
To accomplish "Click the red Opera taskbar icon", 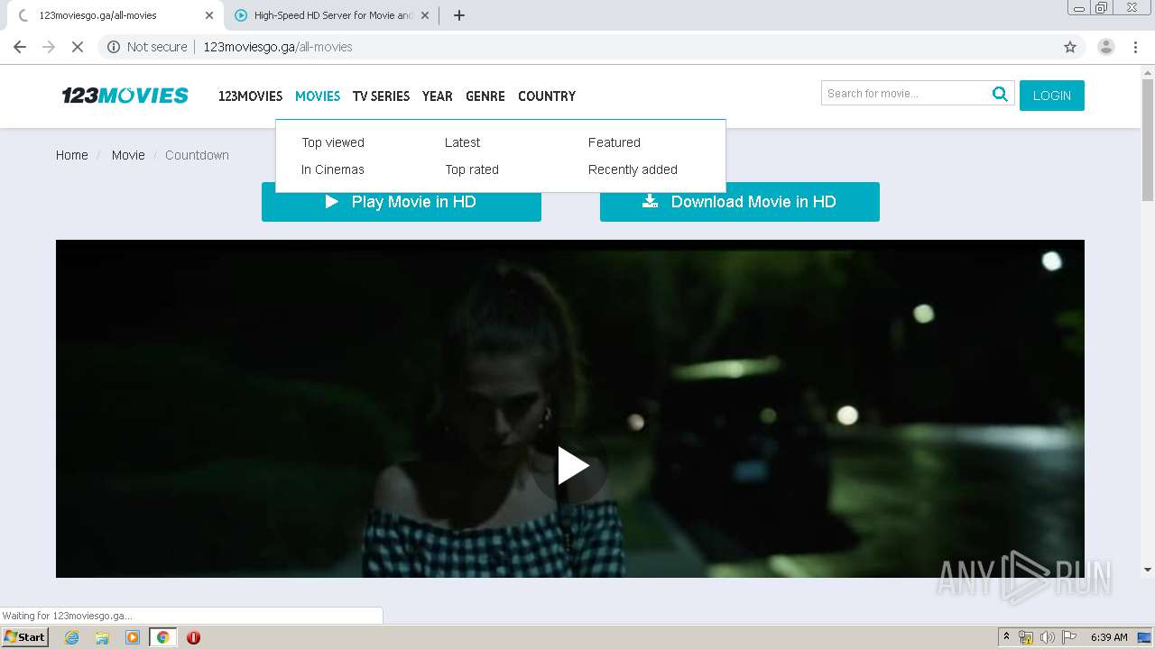I will click(x=193, y=637).
